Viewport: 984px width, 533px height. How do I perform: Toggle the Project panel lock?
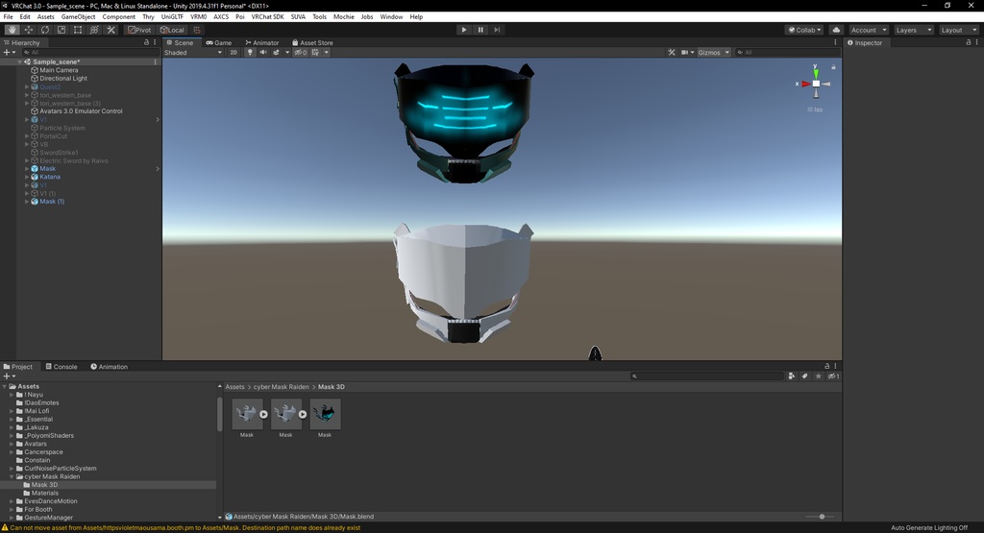coord(827,366)
